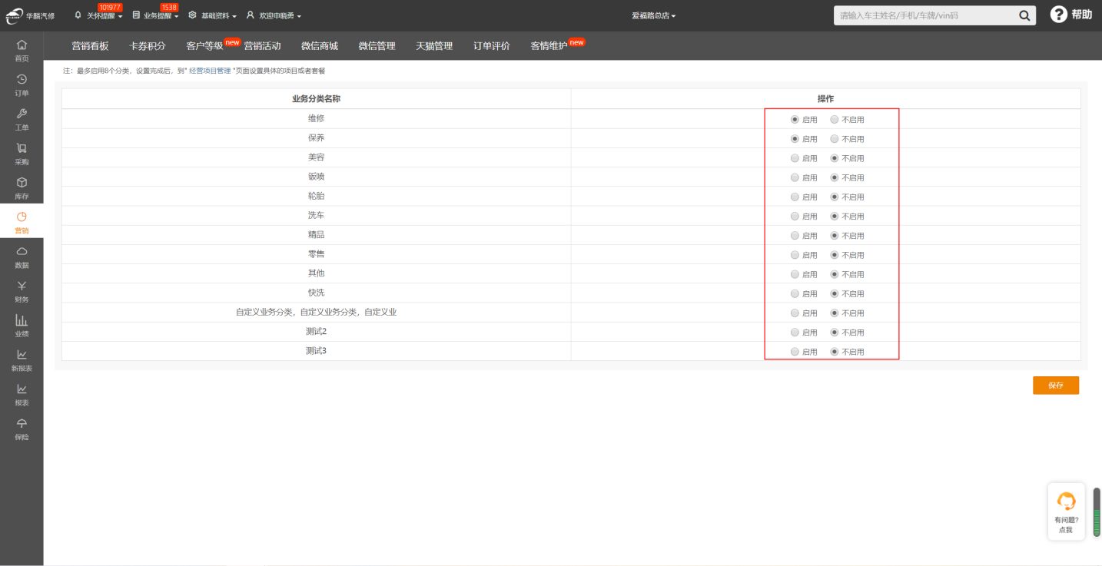Image resolution: width=1102 pixels, height=566 pixels.
Task: Open 报表 in the sidebar
Action: coord(22,395)
